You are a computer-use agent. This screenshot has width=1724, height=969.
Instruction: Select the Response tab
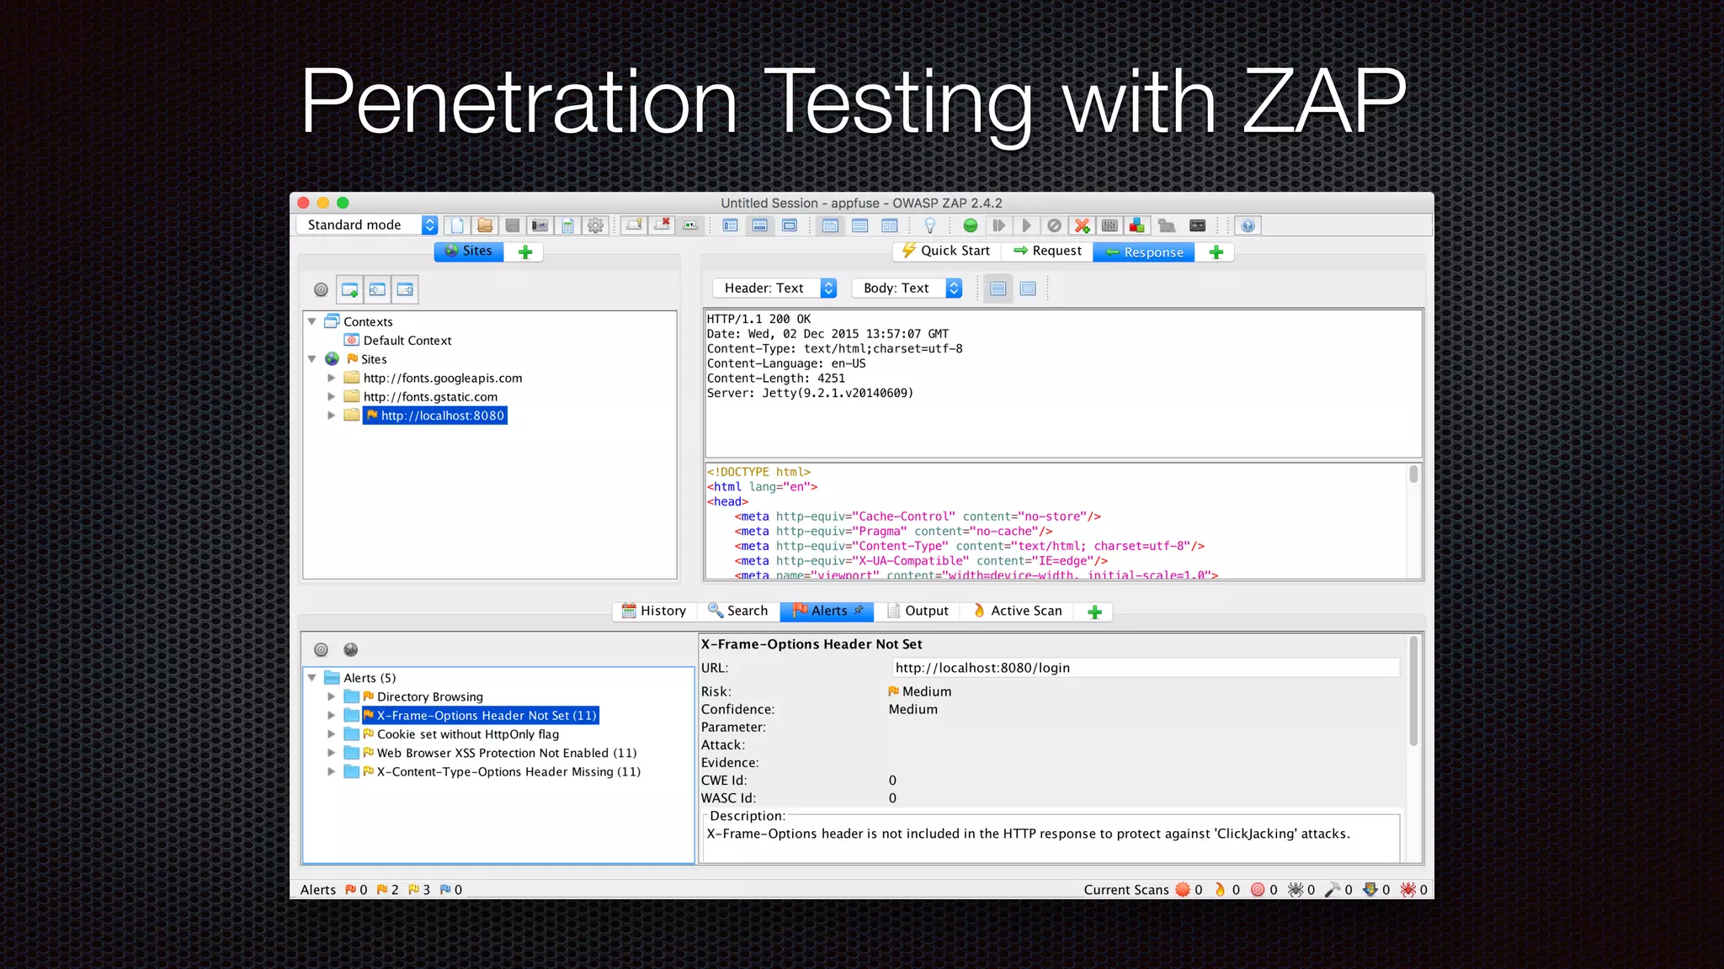click(x=1144, y=252)
